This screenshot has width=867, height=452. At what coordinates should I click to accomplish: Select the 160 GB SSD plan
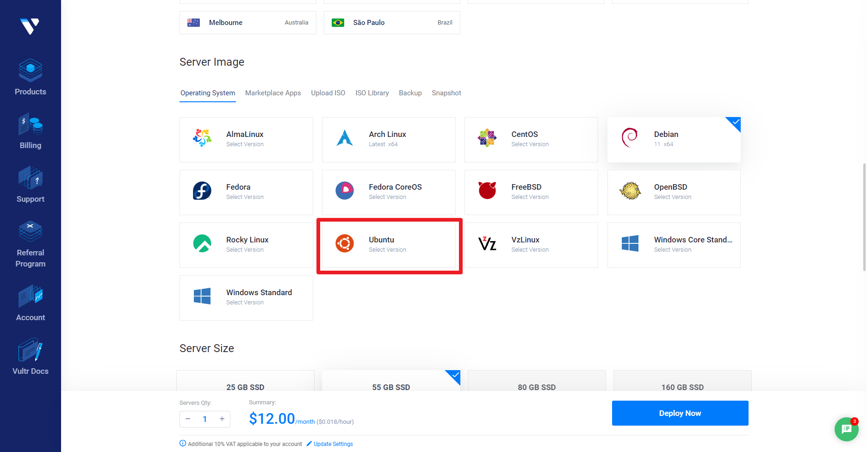(682, 381)
